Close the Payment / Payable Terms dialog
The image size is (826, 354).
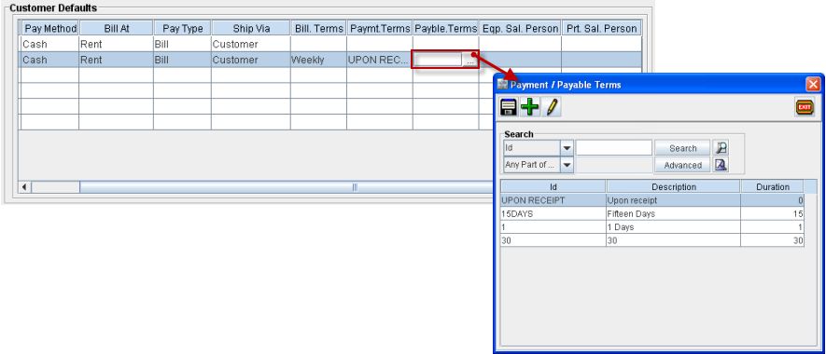point(813,84)
